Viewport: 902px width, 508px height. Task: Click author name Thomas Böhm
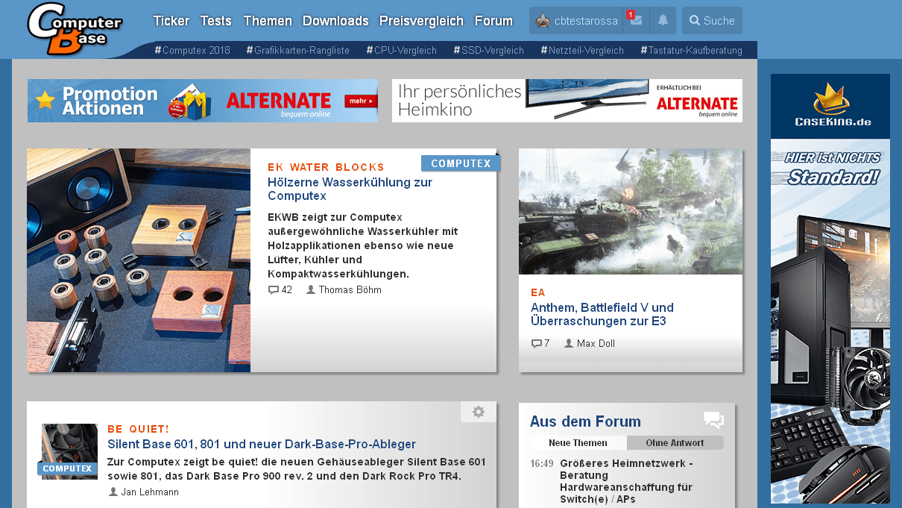coord(350,289)
